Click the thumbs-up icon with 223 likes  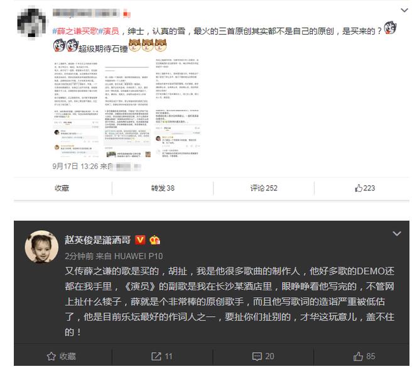coord(359,188)
